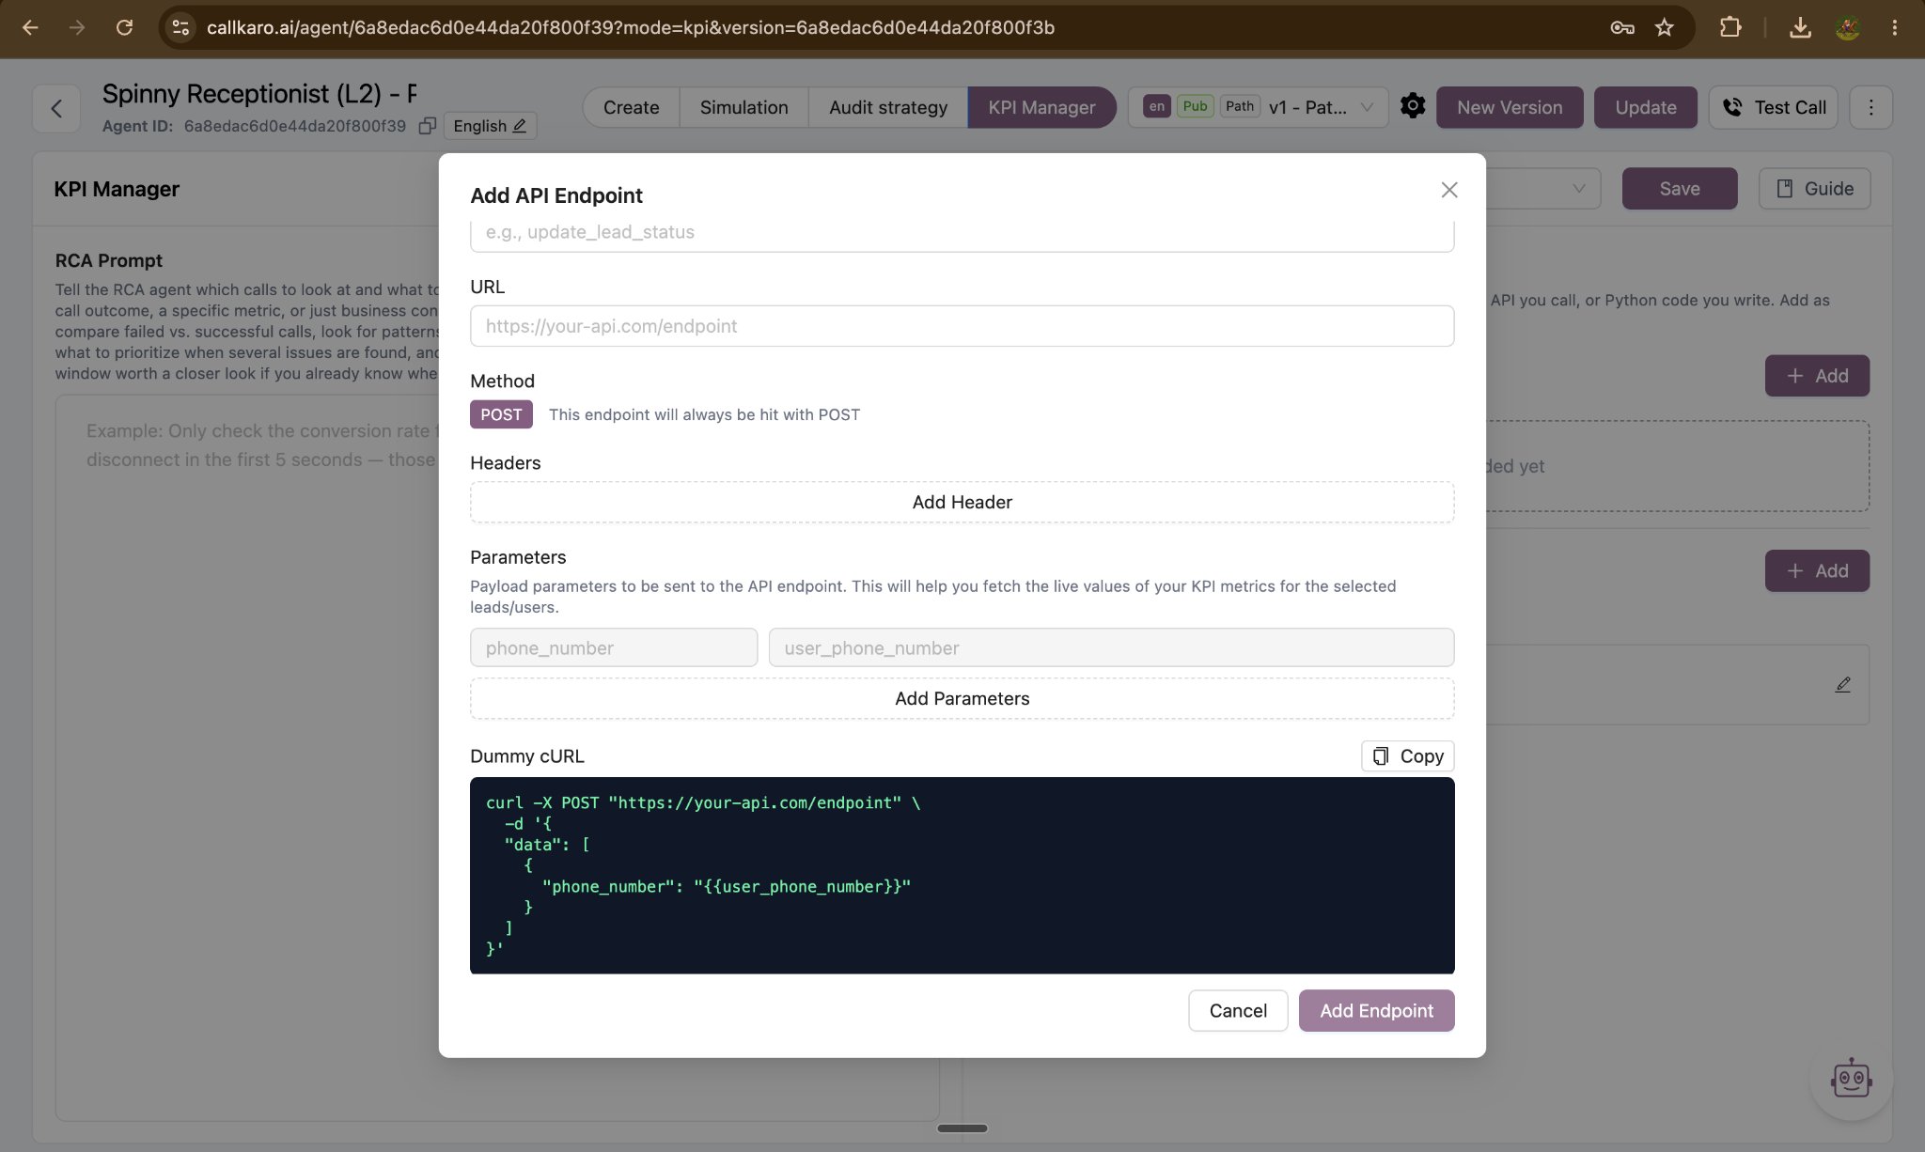Copy the Dummy cURL snippet
1925x1152 pixels.
[1407, 756]
